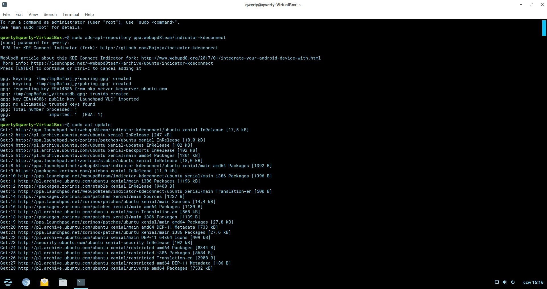Open the power tray icon

[513, 282]
